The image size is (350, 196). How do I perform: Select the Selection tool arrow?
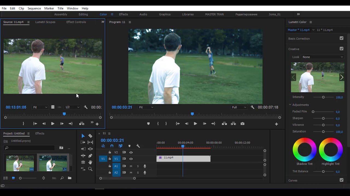83,136
